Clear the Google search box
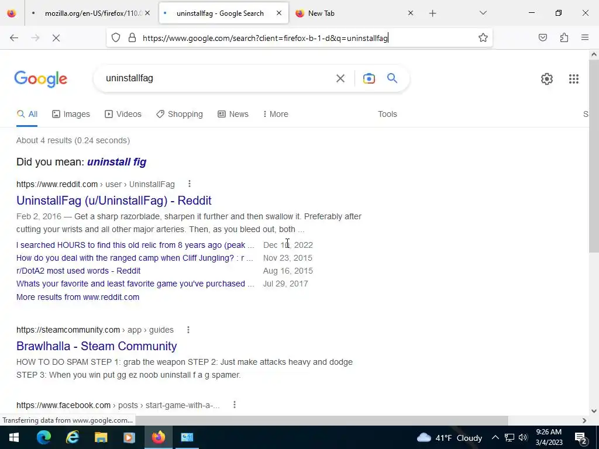 (340, 78)
